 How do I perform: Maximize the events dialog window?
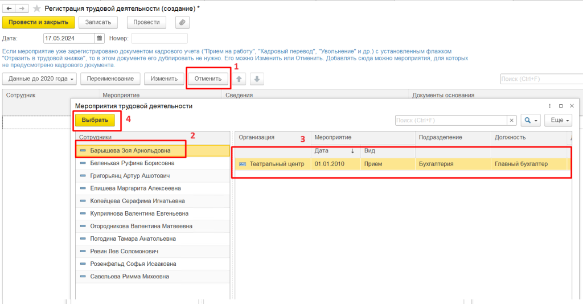[x=561, y=106]
